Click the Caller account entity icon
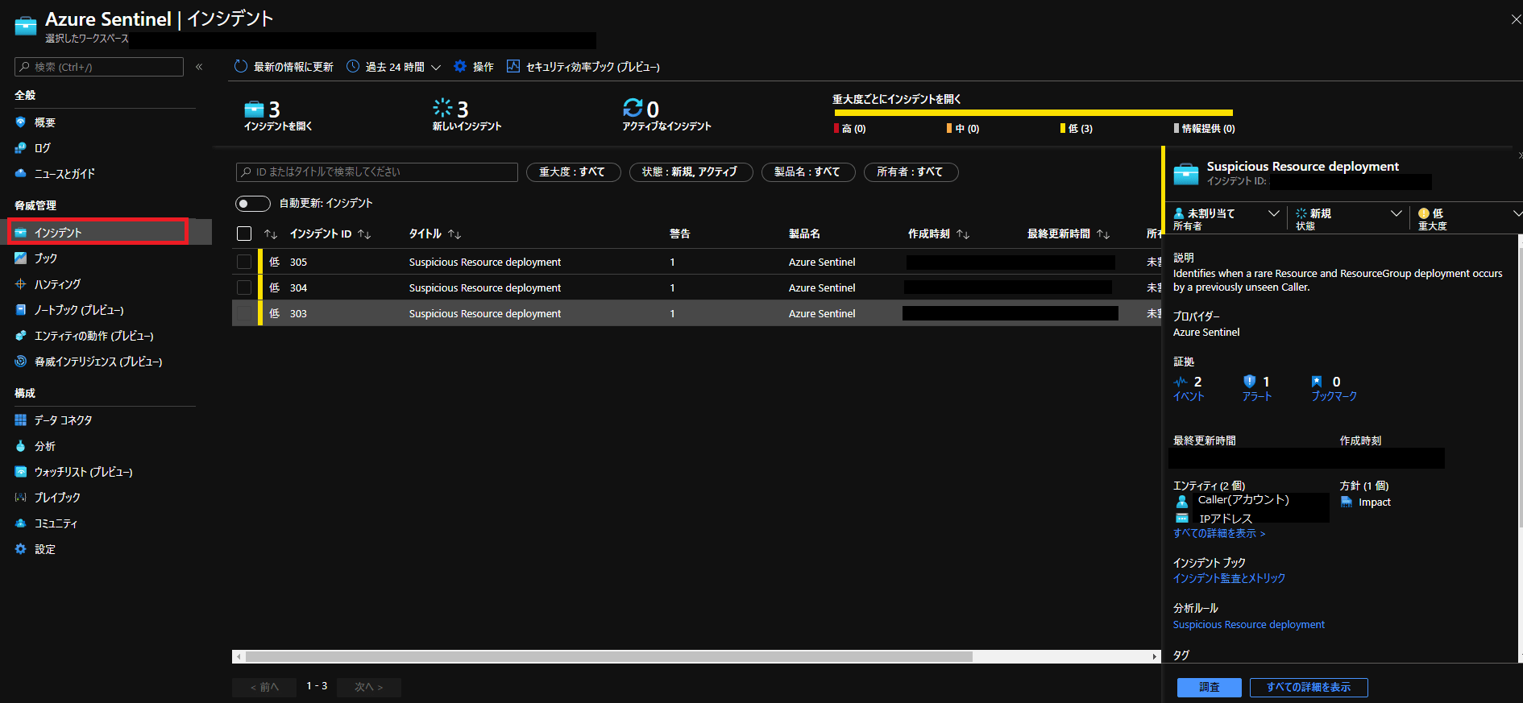This screenshot has height=703, width=1523. pyautogui.click(x=1182, y=501)
